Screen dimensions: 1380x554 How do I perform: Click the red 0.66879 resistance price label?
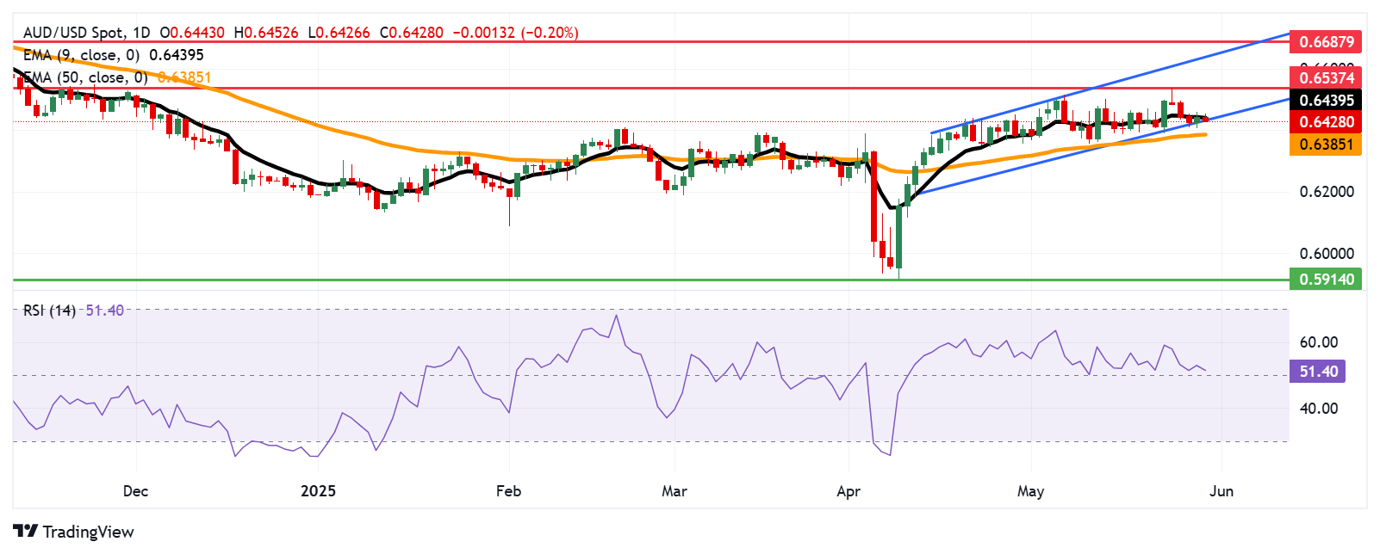coord(1326,41)
